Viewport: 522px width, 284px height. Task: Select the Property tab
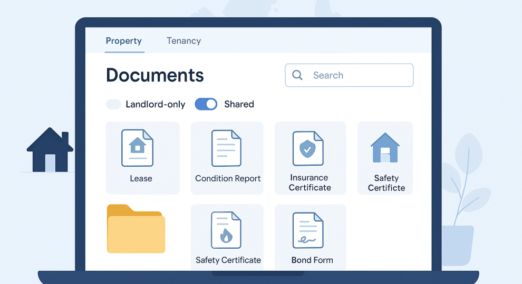[x=124, y=40]
